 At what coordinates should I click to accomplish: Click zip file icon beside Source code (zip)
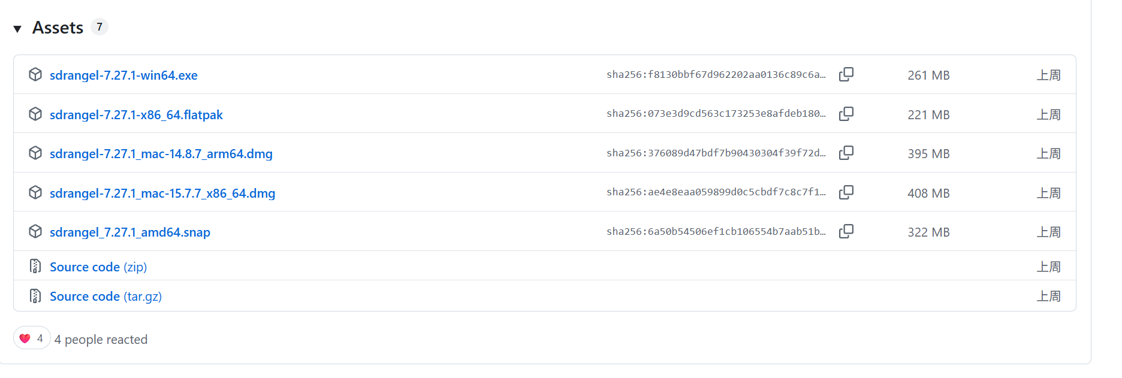[35, 266]
